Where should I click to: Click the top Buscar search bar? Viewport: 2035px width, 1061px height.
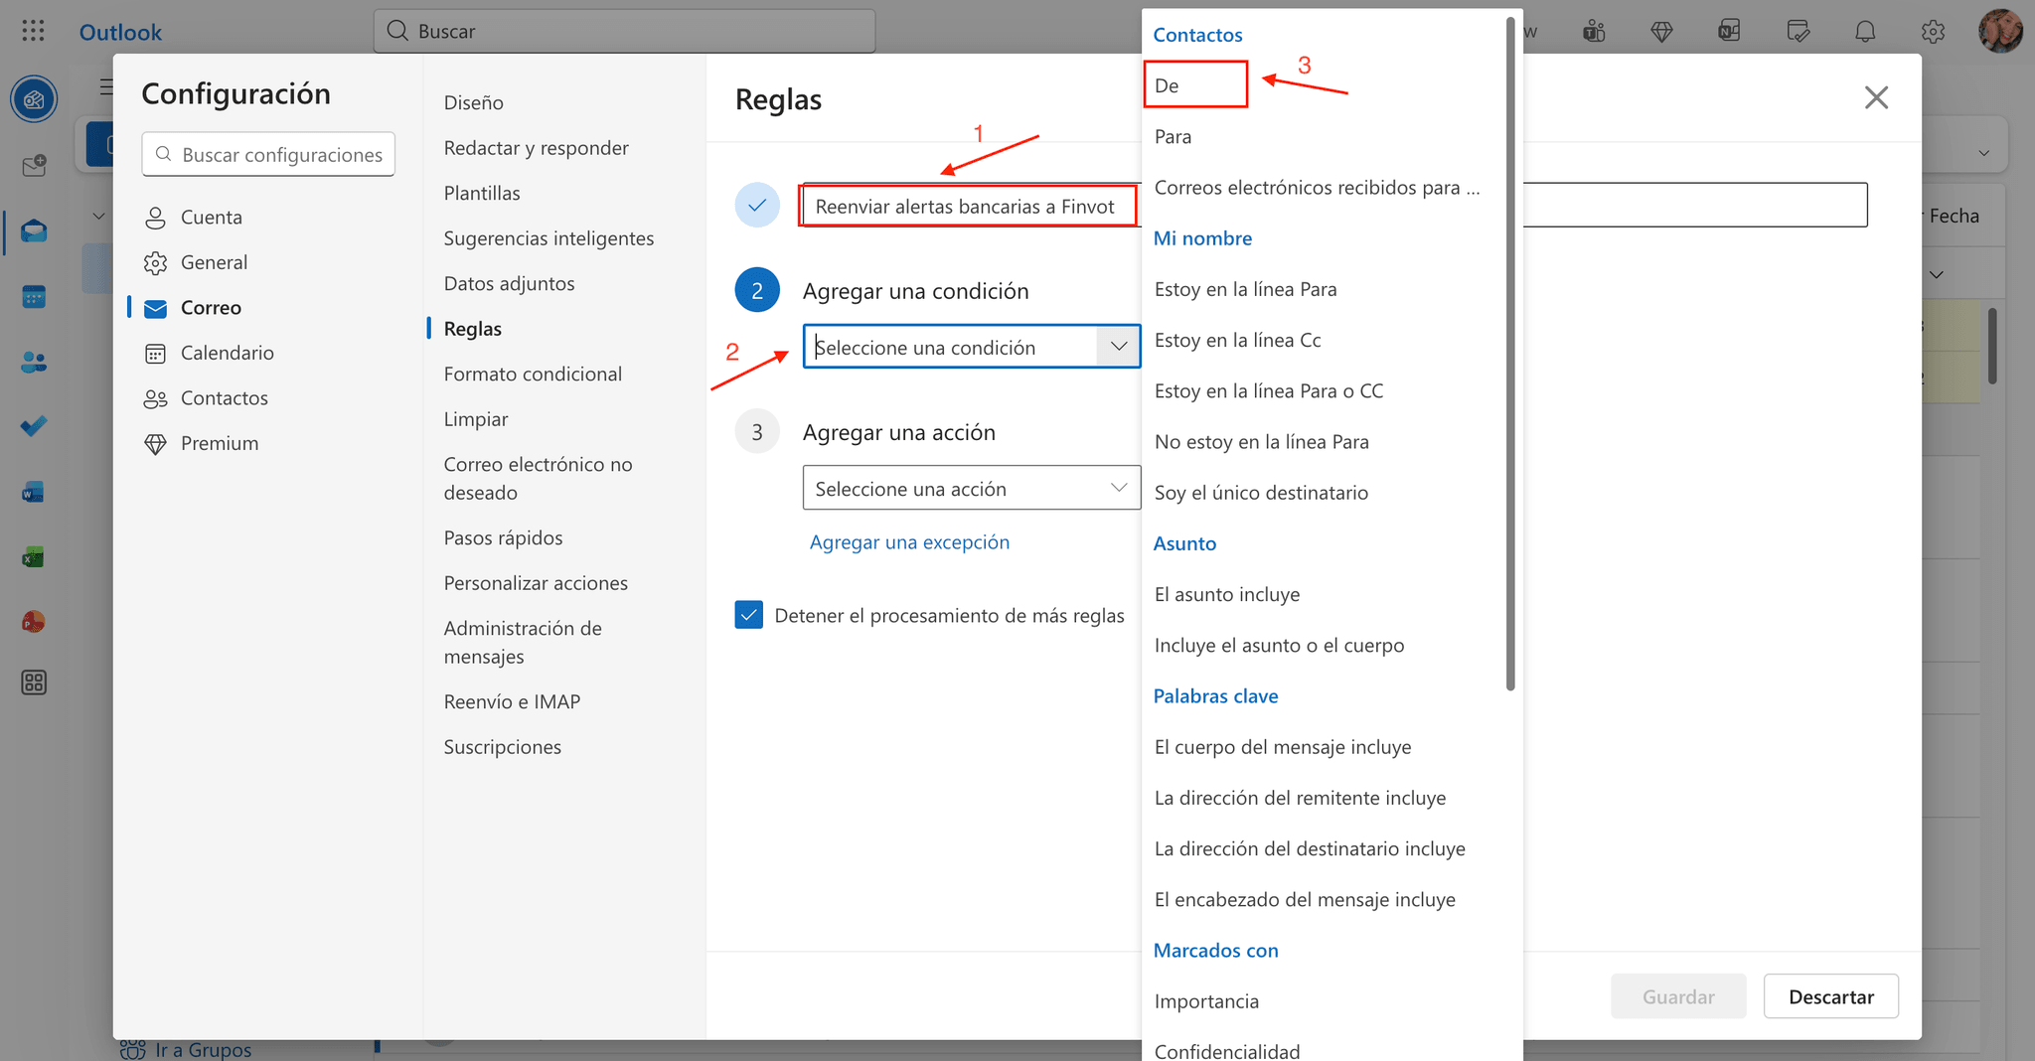tap(624, 31)
